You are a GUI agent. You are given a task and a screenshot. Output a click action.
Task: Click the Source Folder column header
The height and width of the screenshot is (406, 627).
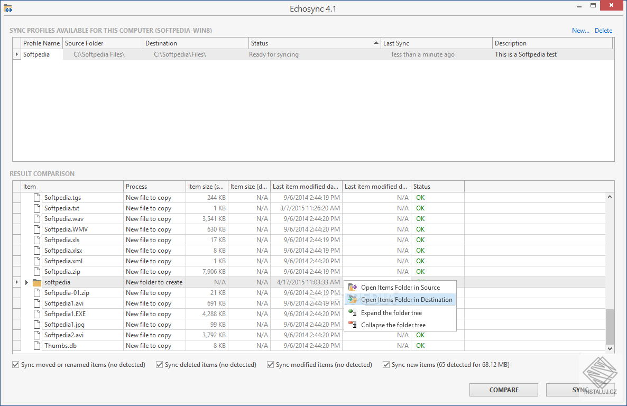(x=103, y=43)
